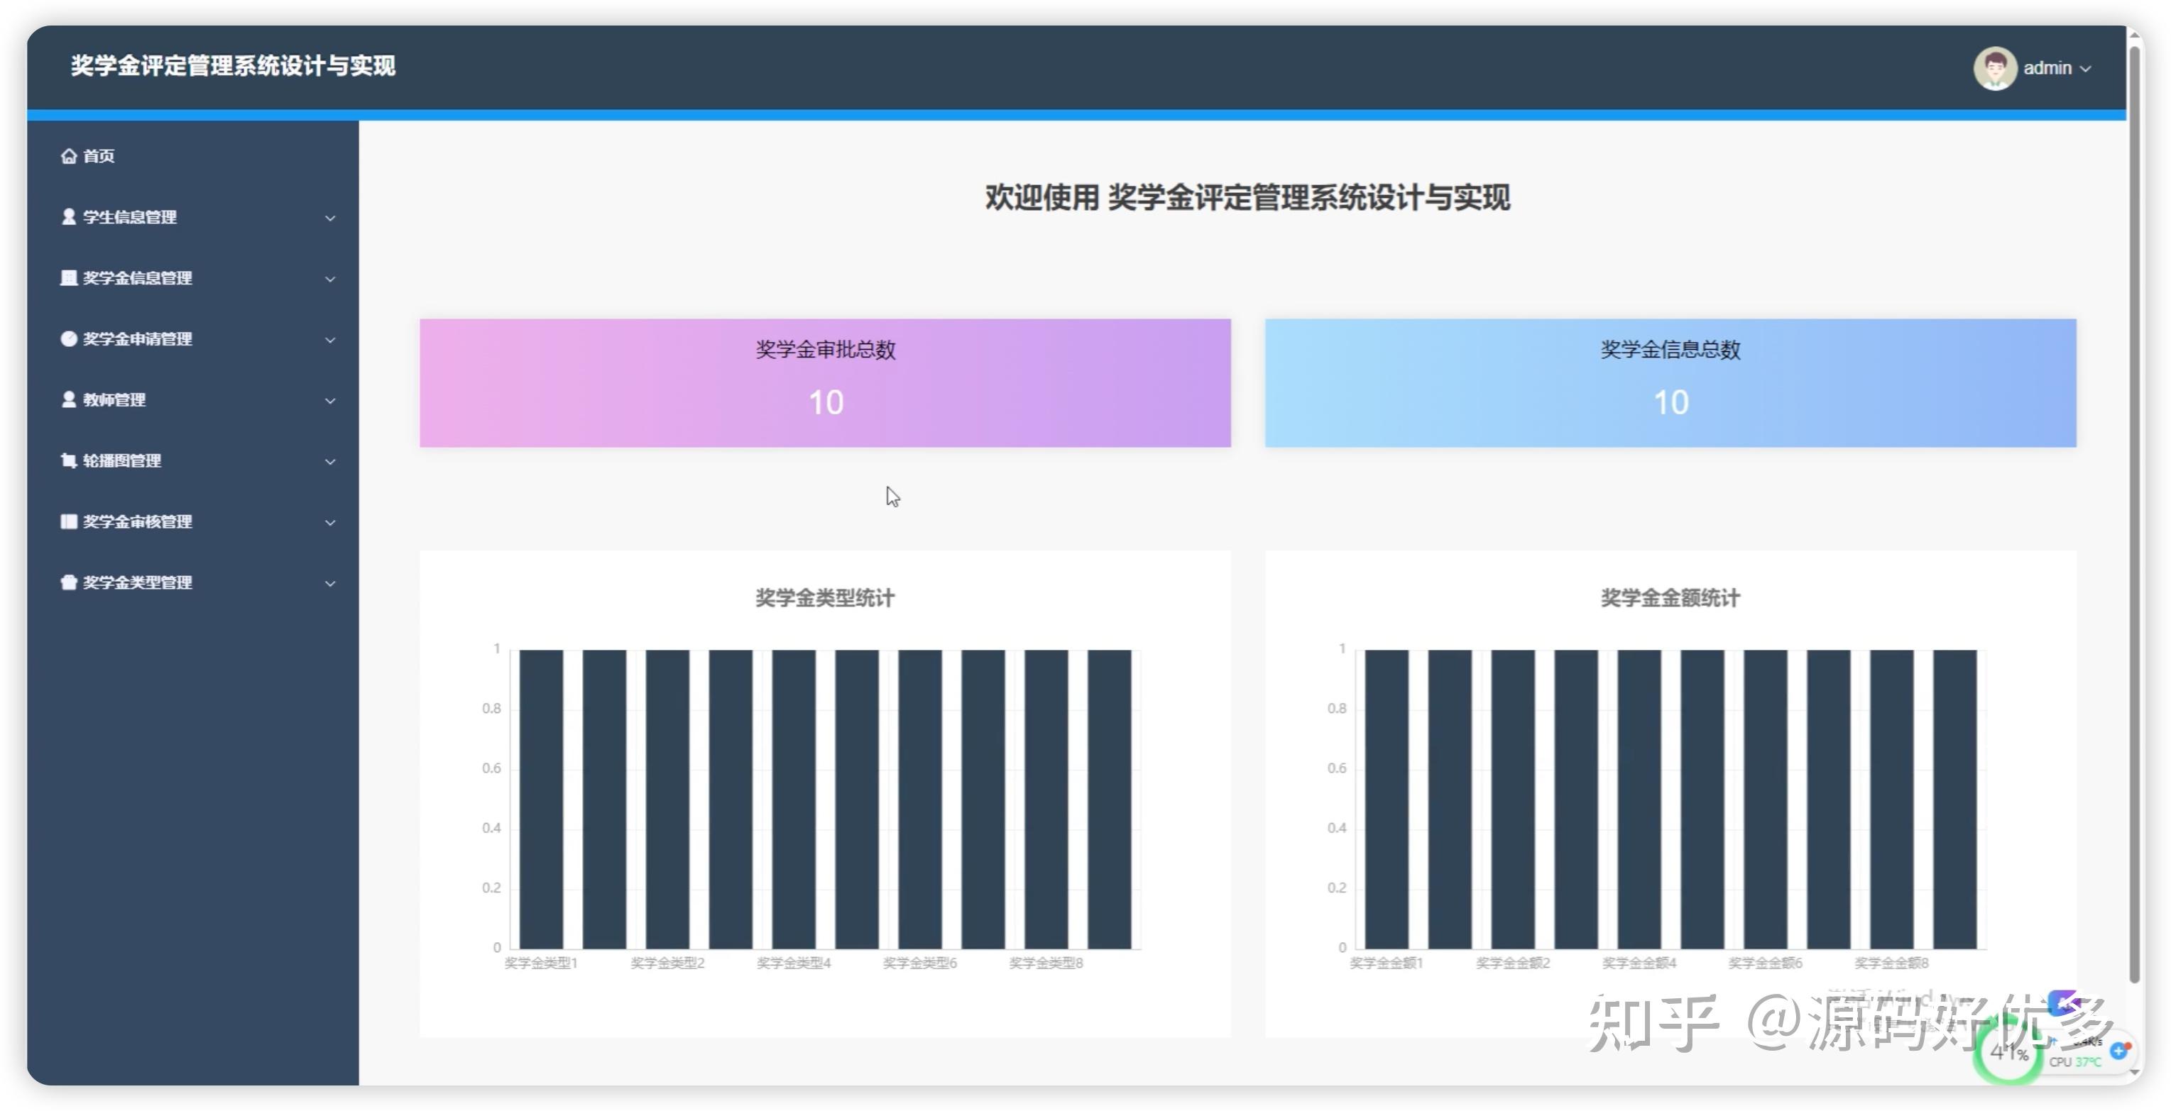Expand the 奖学金类型管理 submenu
2171x1111 pixels.
(329, 583)
